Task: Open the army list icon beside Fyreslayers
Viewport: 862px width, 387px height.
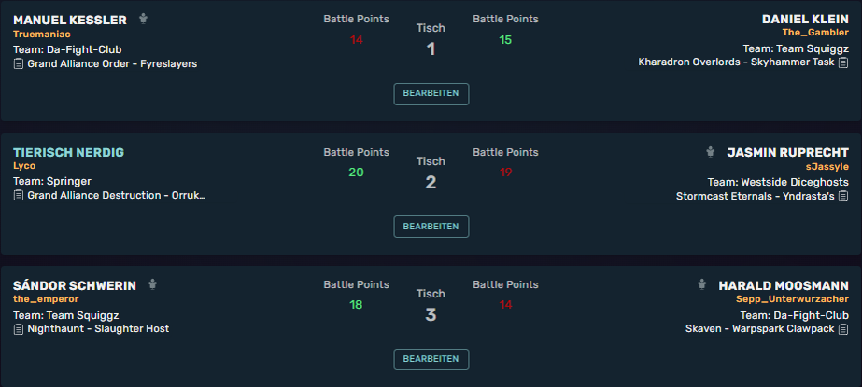Action: point(18,64)
